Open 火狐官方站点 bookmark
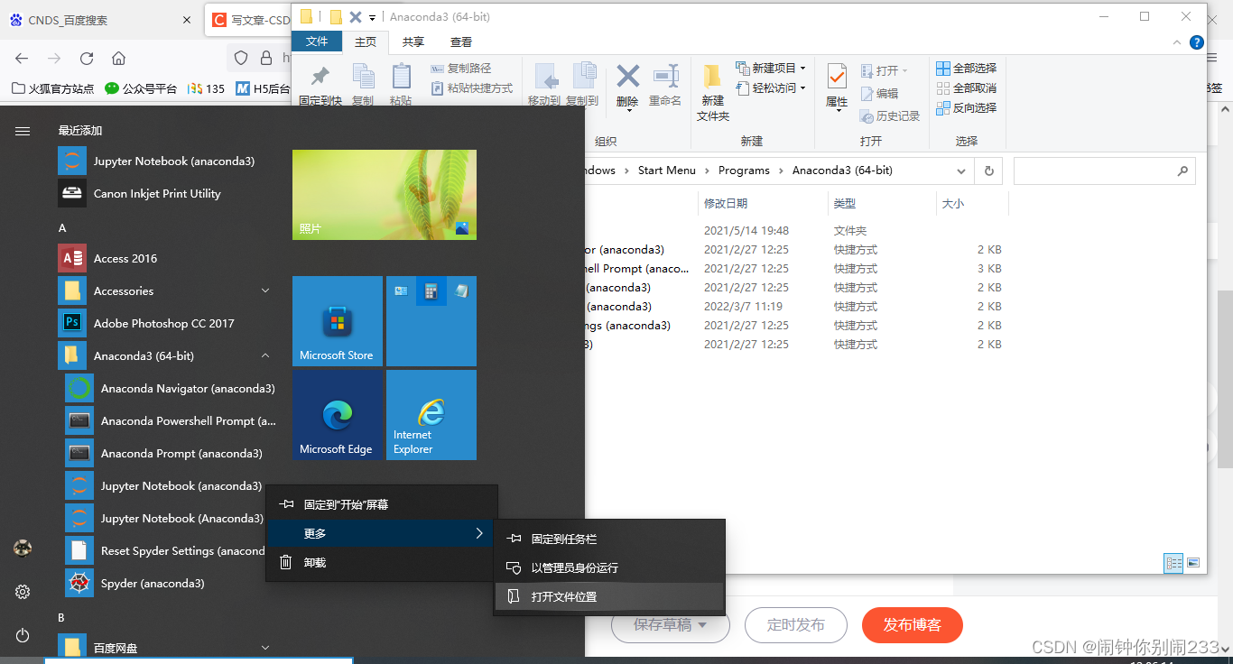This screenshot has width=1233, height=664. point(53,88)
